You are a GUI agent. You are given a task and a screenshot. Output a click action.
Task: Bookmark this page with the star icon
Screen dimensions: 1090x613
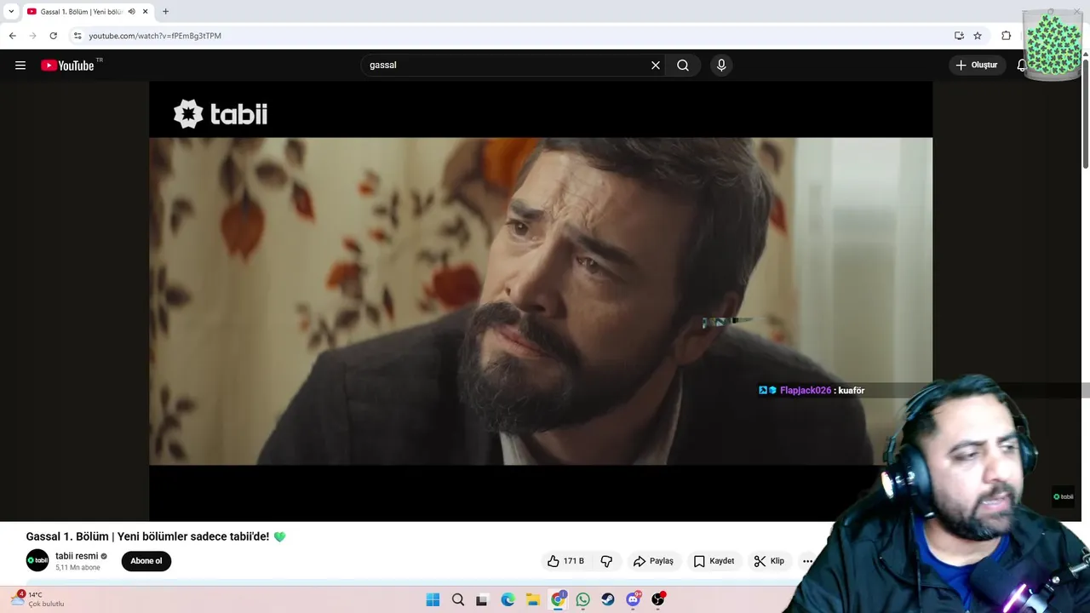(978, 36)
